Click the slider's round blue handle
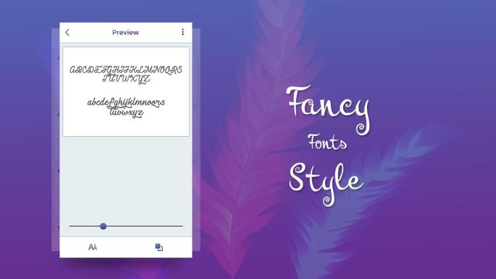496x279 pixels. [103, 226]
